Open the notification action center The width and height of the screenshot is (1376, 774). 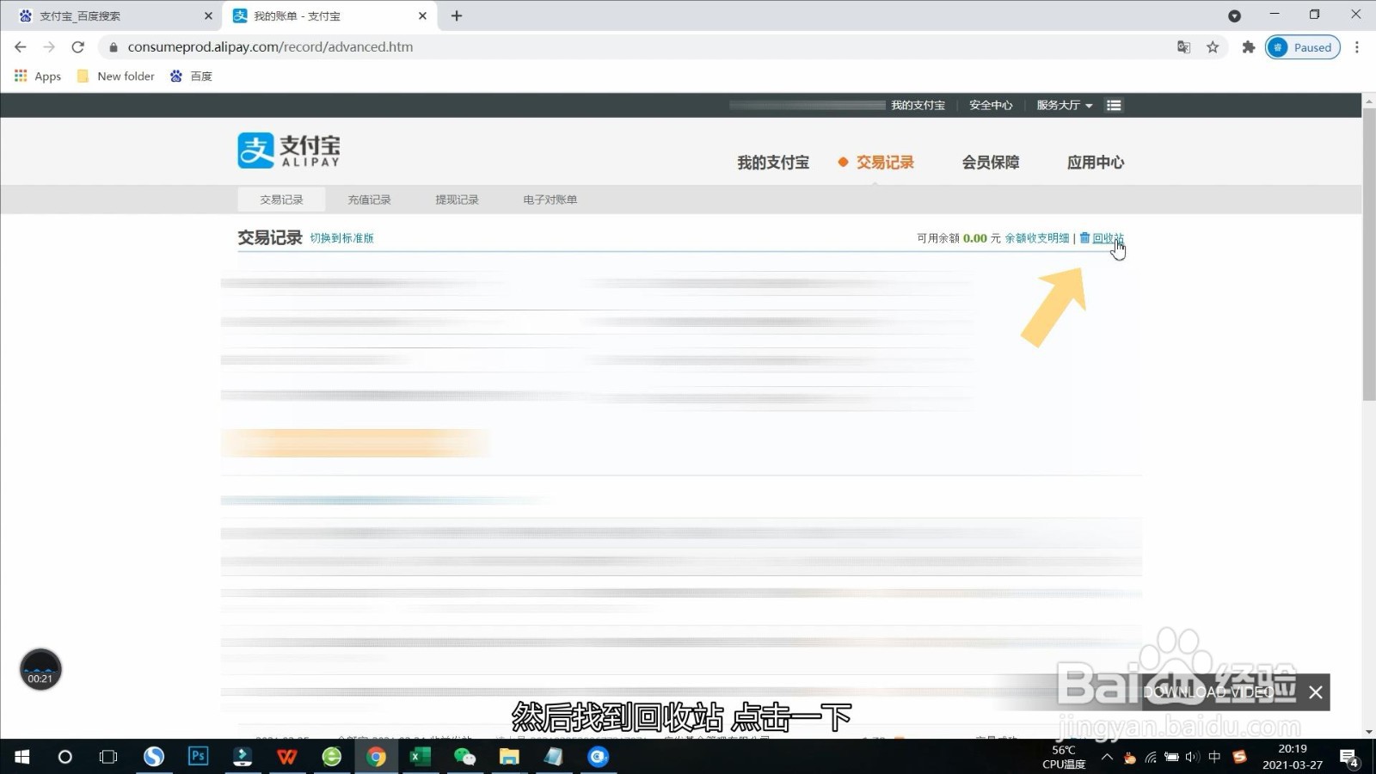1349,758
